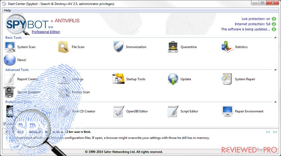The width and height of the screenshot is (281, 156).
Task: Click the 'Internet protection: full' status text
Action: 253,24
